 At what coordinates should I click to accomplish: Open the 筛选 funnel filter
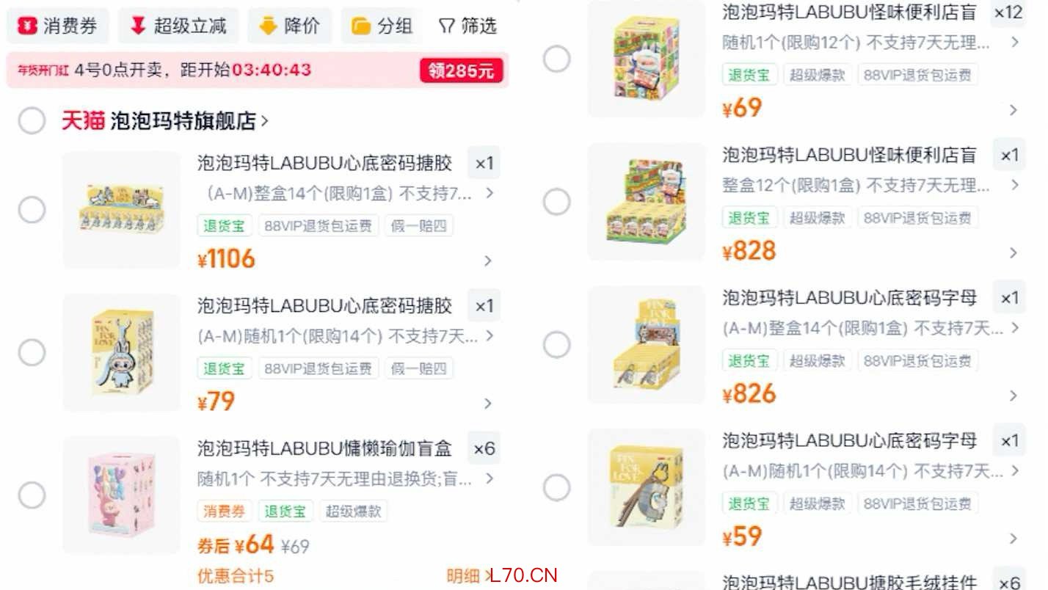[x=468, y=26]
